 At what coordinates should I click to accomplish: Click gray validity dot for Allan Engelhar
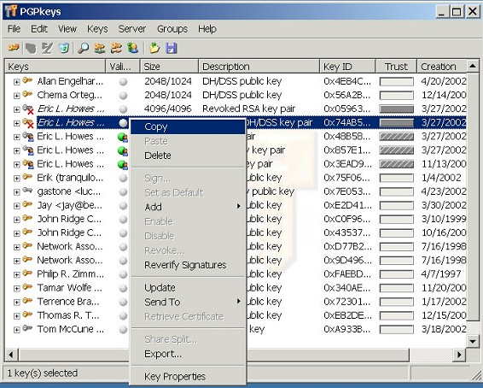(123, 82)
